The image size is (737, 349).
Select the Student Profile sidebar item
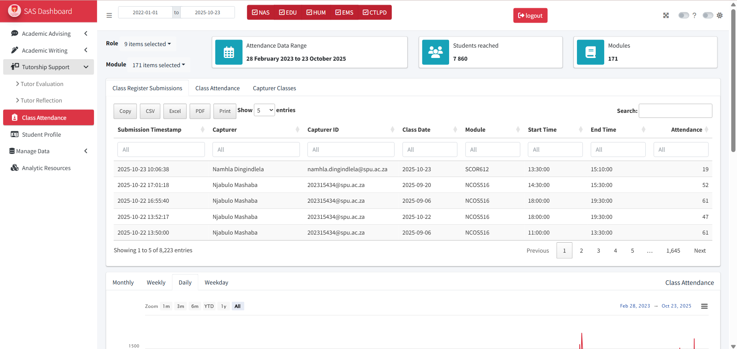pyautogui.click(x=41, y=134)
